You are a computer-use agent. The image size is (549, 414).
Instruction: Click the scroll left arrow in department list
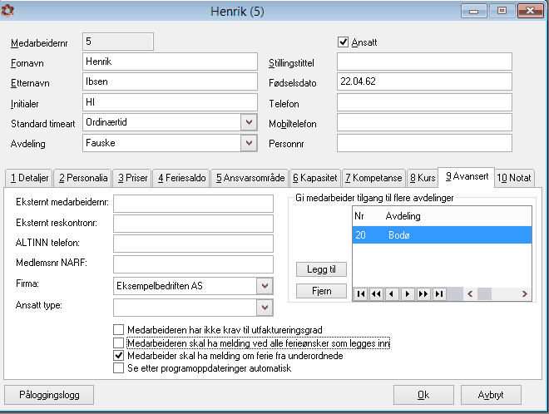470,294
